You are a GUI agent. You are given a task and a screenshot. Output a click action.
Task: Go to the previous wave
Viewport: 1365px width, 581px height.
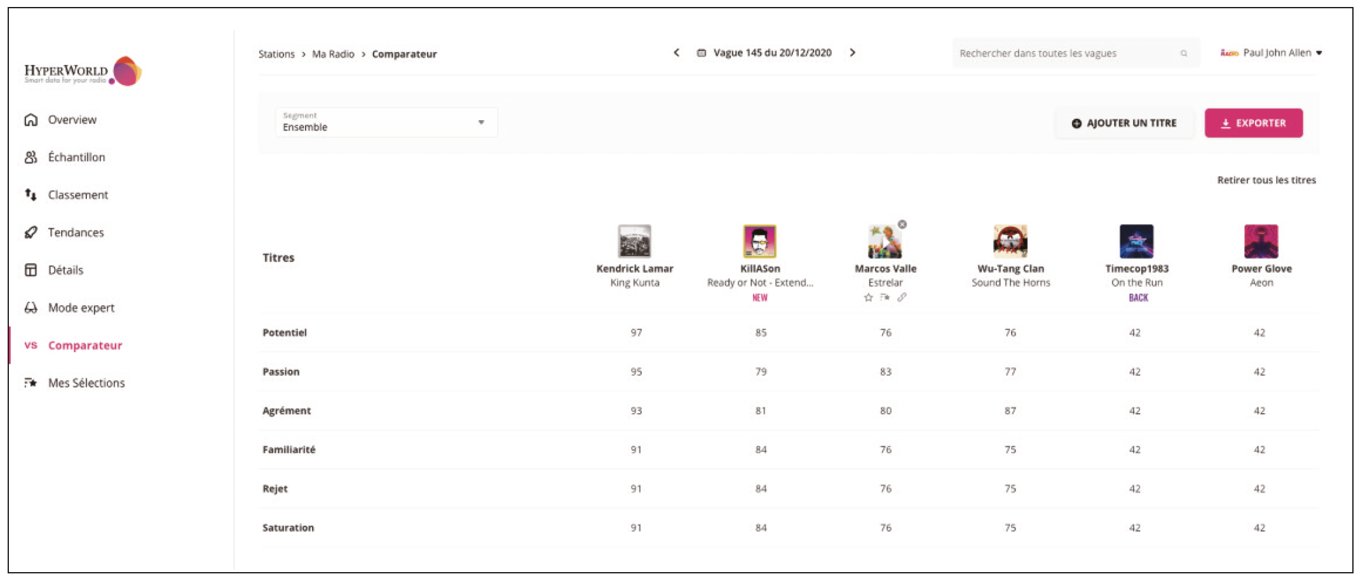pyautogui.click(x=676, y=53)
